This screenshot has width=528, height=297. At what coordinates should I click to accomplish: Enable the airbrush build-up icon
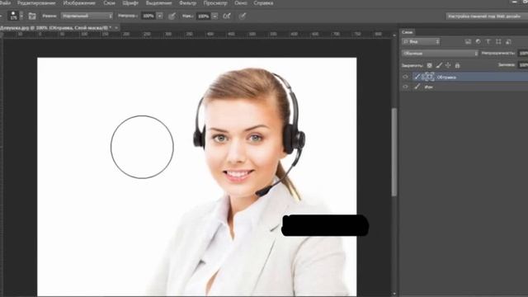(x=227, y=16)
